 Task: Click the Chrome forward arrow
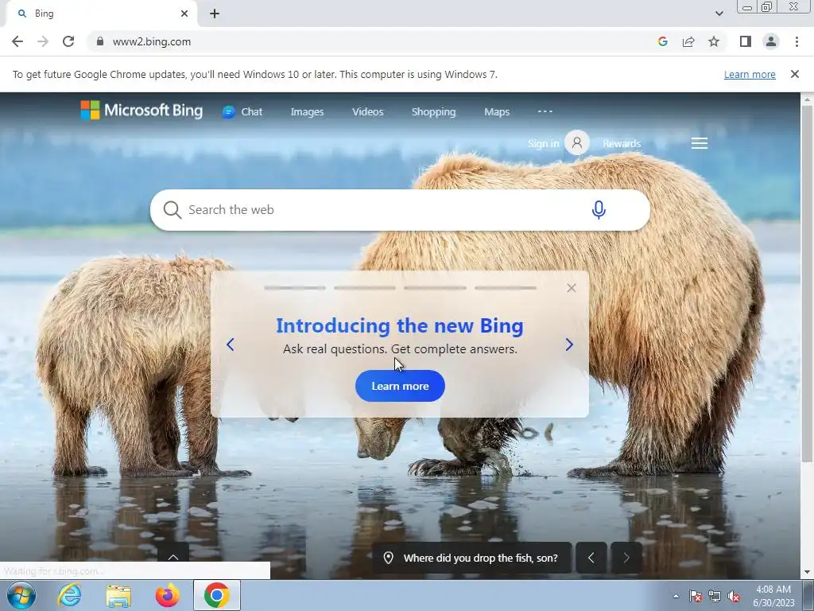43,41
